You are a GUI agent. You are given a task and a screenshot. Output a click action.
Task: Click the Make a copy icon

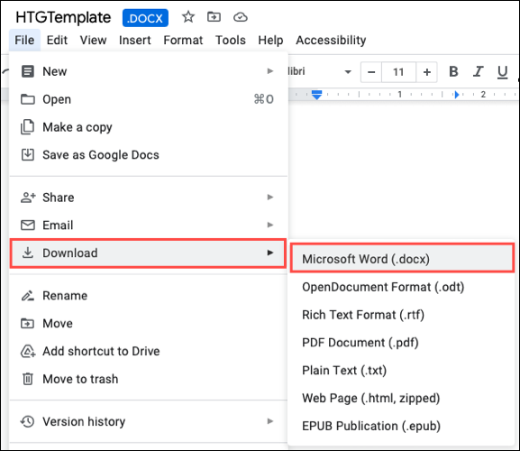click(28, 127)
